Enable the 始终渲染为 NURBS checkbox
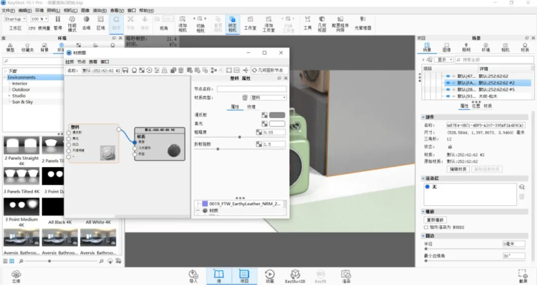Image resolution: width=537 pixels, height=285 pixels. click(x=426, y=227)
